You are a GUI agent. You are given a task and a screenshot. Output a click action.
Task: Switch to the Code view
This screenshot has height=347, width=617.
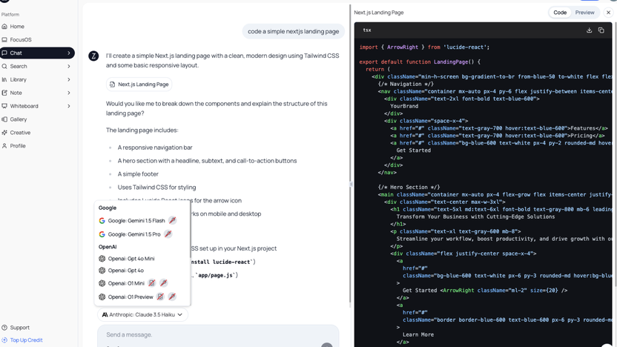560,13
